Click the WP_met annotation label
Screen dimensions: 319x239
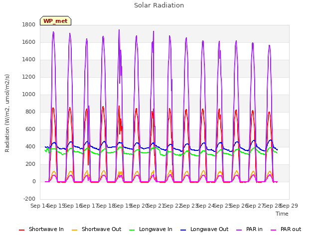pos(55,21)
